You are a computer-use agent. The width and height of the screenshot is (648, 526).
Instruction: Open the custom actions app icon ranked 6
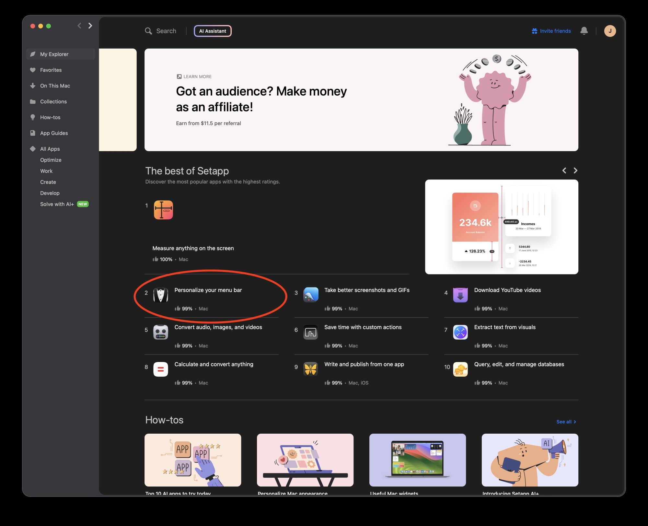click(311, 332)
